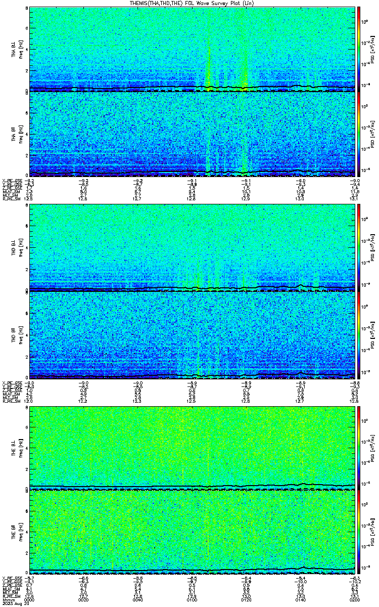The image size is (379, 607).
Task: Click the THE B-parallel spectrogram panel
Action: tap(191, 533)
